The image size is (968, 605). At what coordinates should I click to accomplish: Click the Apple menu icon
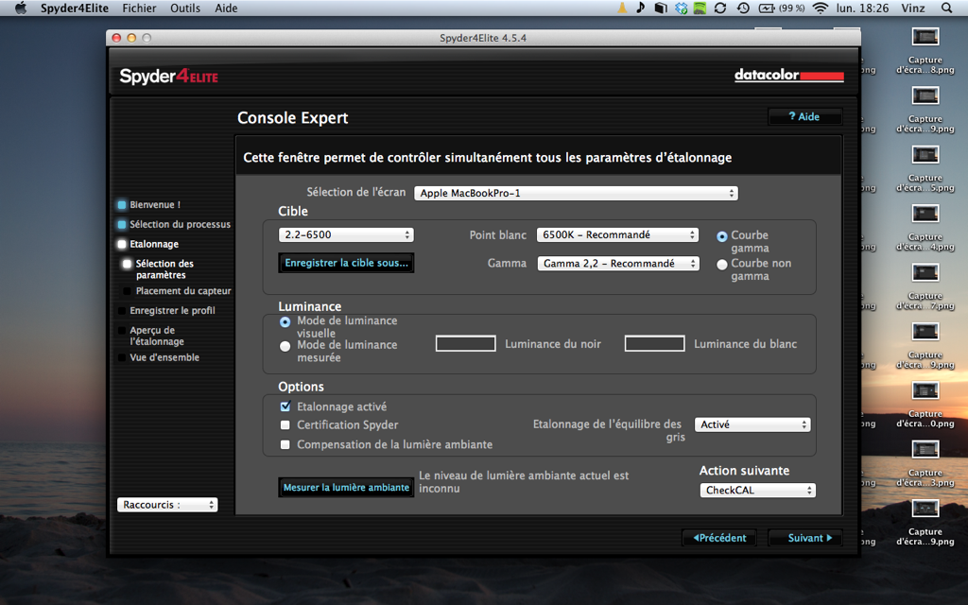(20, 9)
